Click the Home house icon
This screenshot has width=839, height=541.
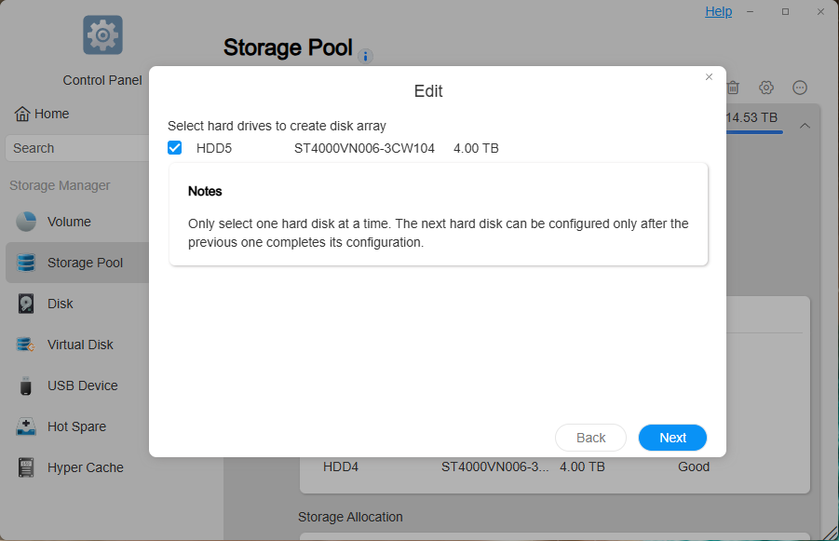[22, 114]
